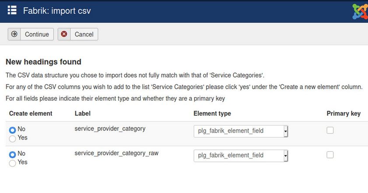This screenshot has width=368, height=193.
Task: Click the Continue arrow icon
Action: 14,34
